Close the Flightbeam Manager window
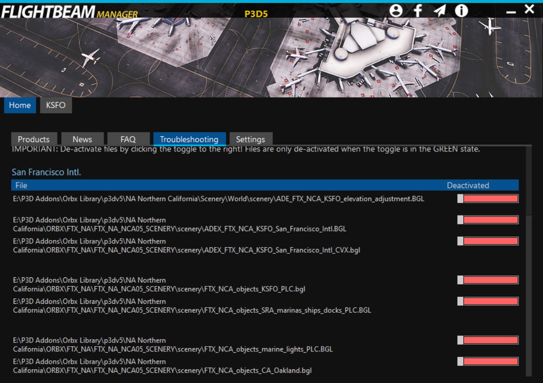Screen dimensions: 543x383 coord(529,9)
